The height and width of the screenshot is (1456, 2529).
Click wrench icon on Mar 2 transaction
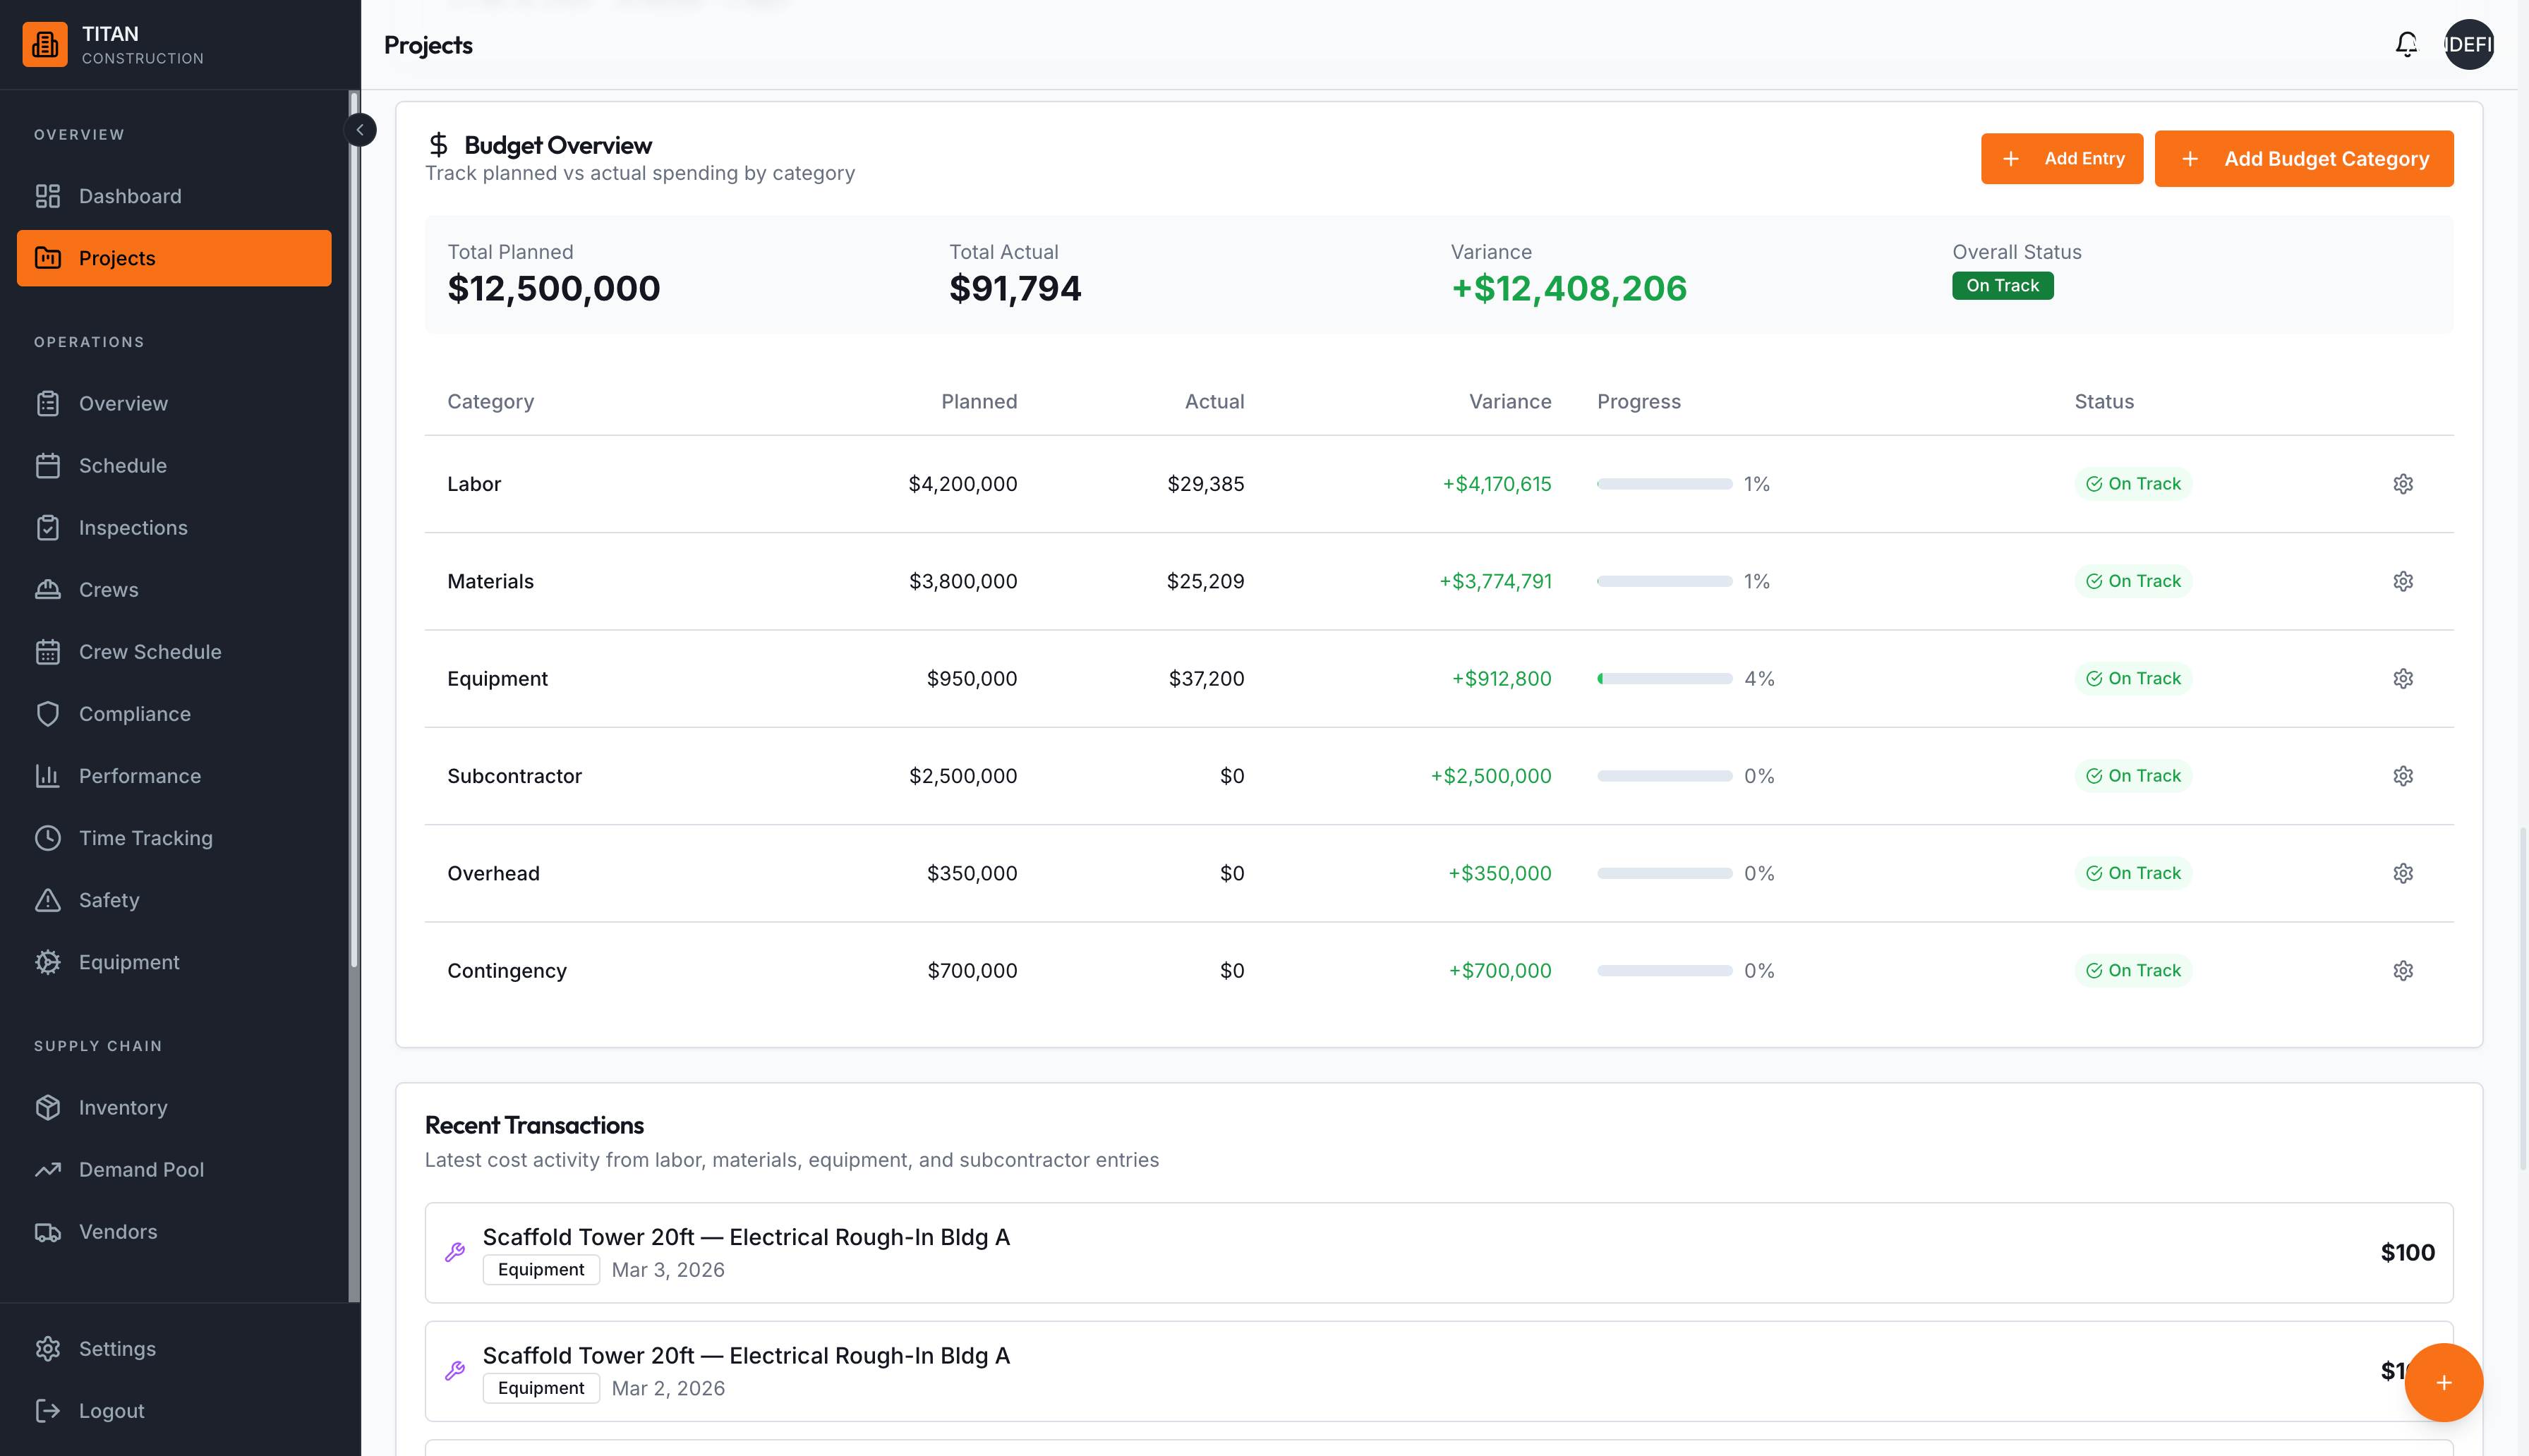[455, 1371]
